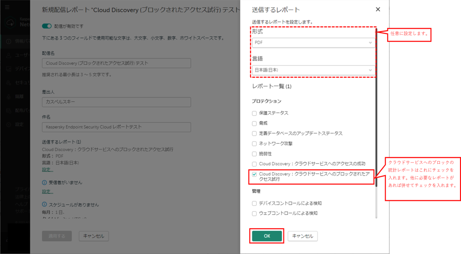The width and height of the screenshot is (461, 254).
Task: Open the hamburger navigation menu
Action: tap(7, 7)
